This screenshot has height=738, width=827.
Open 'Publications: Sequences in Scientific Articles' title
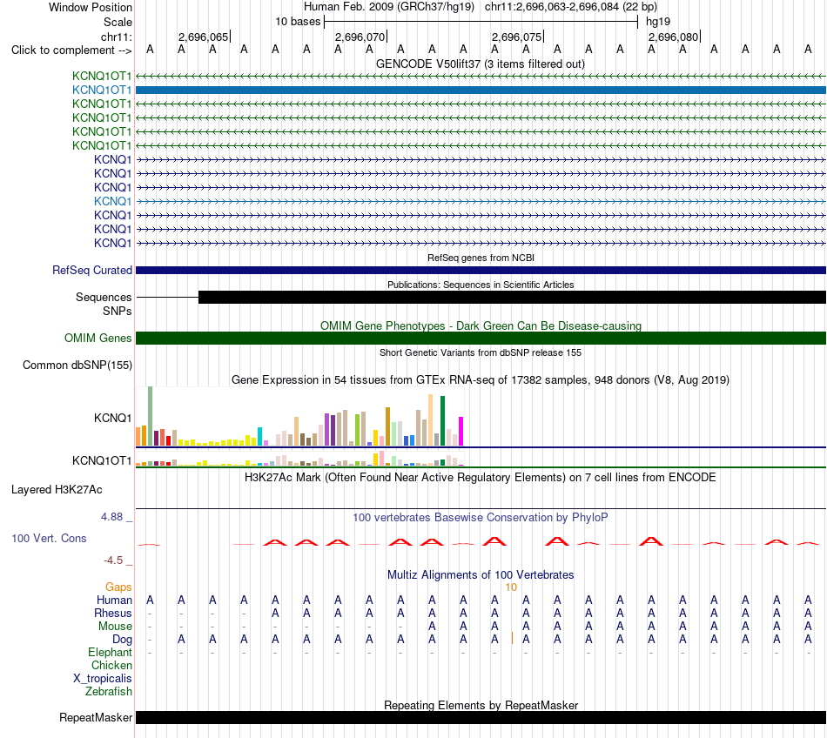tap(481, 285)
